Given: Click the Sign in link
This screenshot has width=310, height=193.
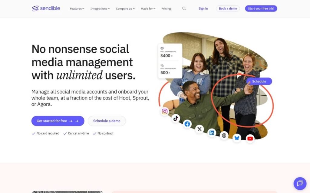Looking at the screenshot, I should pos(203,8).
